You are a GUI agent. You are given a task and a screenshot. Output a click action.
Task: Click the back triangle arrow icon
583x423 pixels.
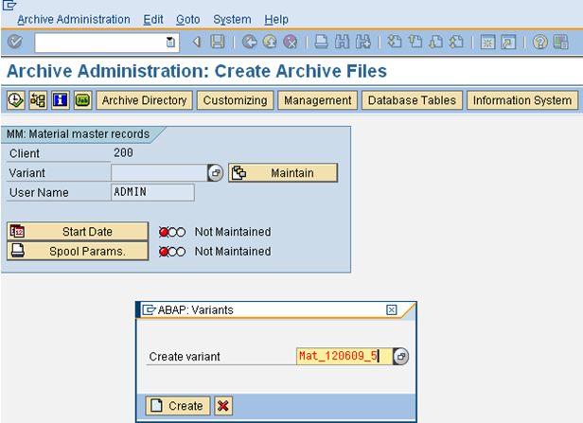coord(197,42)
